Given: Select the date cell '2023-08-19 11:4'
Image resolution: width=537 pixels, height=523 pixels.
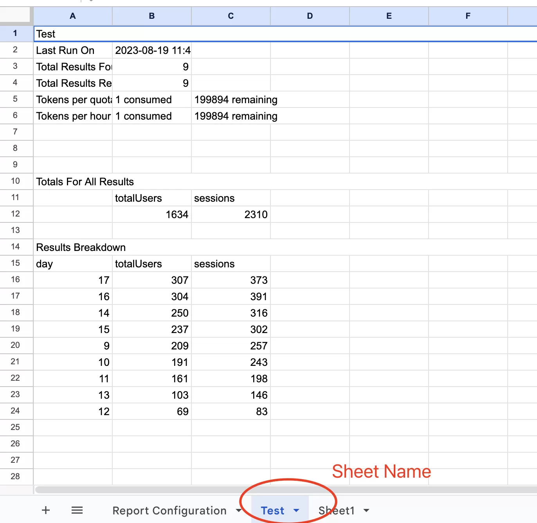Looking at the screenshot, I should [x=152, y=50].
